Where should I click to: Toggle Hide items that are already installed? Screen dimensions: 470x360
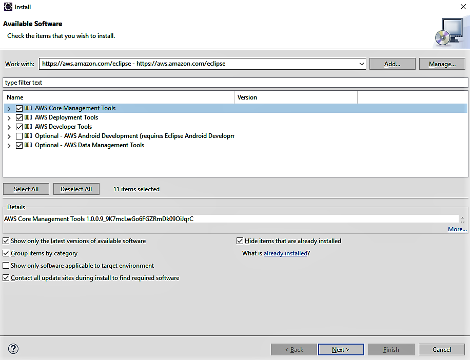click(x=240, y=241)
